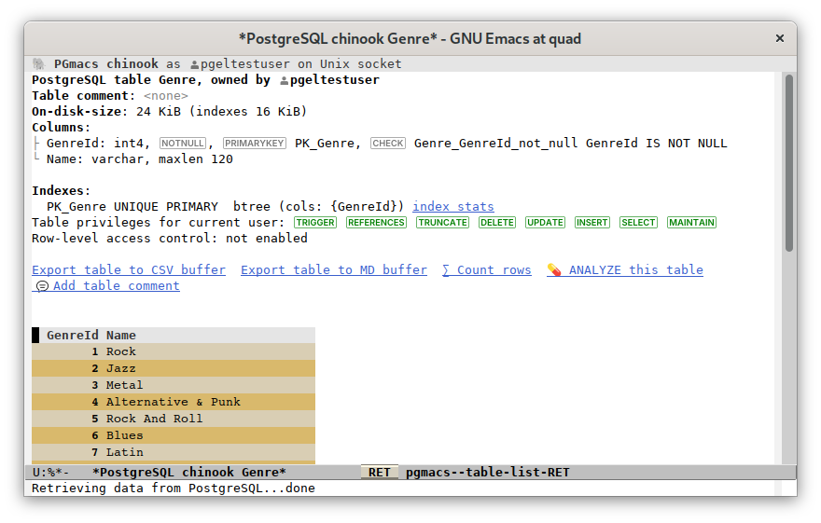Click the Name column header
The height and width of the screenshot is (523, 821).
click(x=121, y=336)
